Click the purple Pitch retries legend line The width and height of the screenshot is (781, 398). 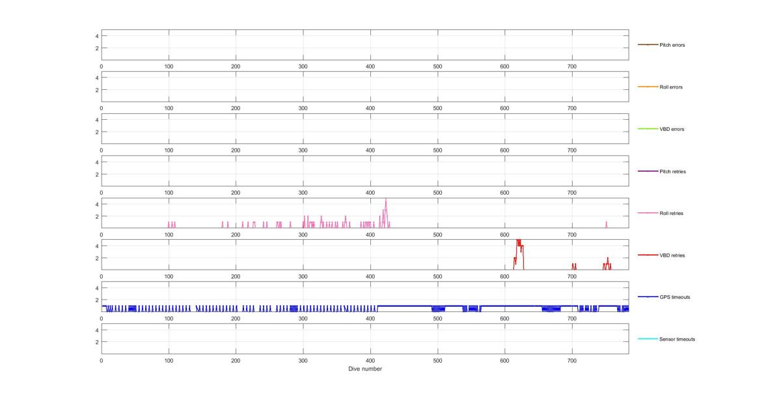point(648,171)
